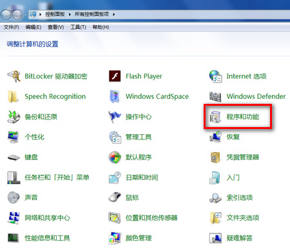Open the 键盘 keyboard icon
The width and height of the screenshot is (290, 249).
point(14,157)
